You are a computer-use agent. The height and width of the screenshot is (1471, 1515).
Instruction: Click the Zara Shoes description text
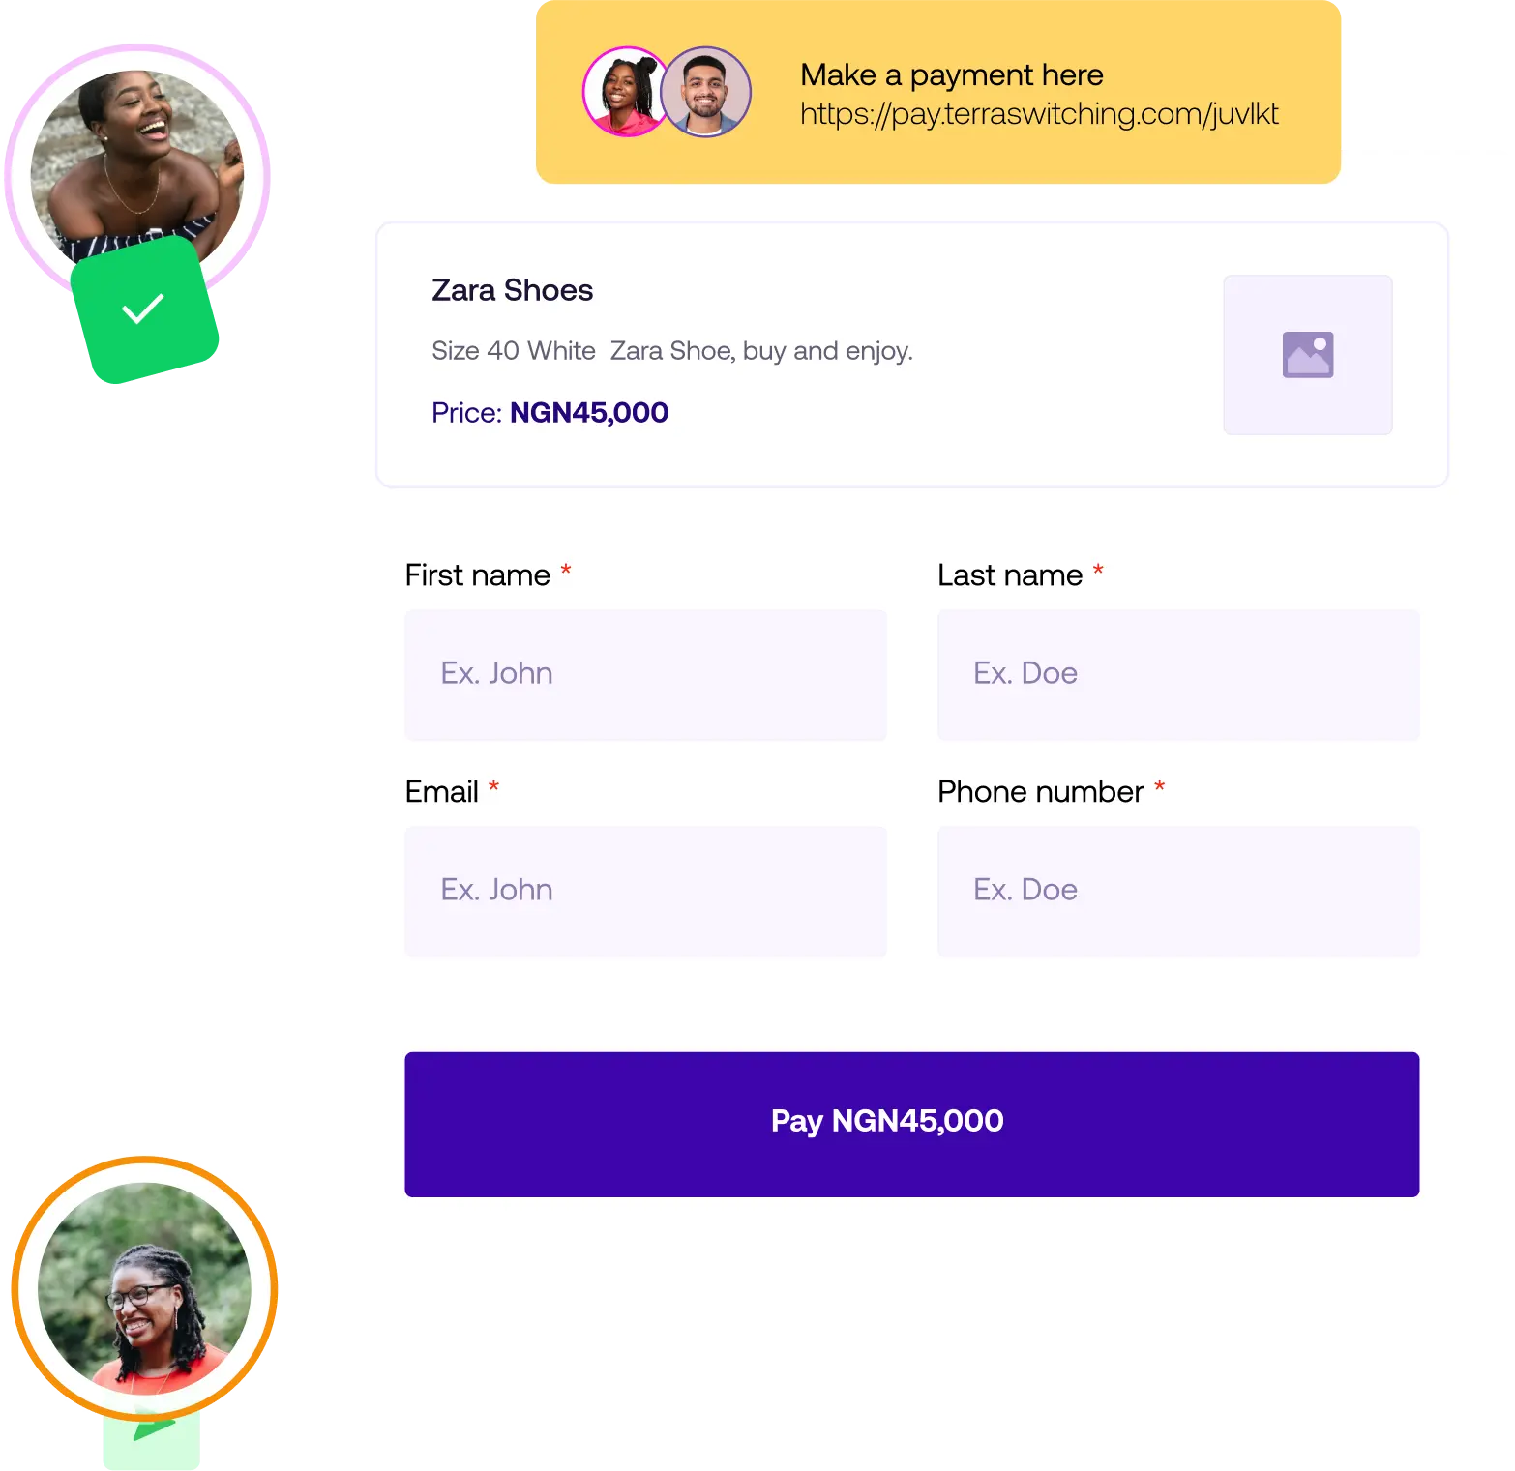pos(671,351)
